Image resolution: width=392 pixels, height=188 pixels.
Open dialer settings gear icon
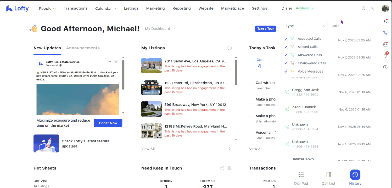coord(363,8)
